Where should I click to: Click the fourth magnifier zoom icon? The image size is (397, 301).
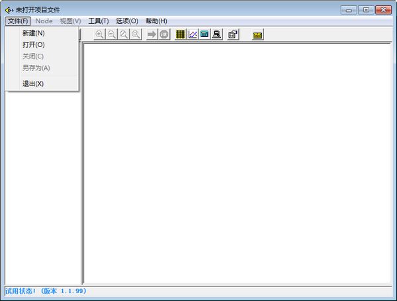point(136,34)
